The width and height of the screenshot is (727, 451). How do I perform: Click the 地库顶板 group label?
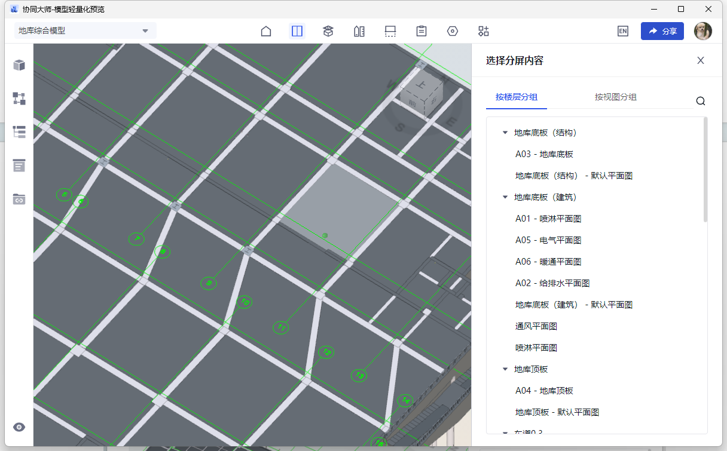tap(531, 369)
